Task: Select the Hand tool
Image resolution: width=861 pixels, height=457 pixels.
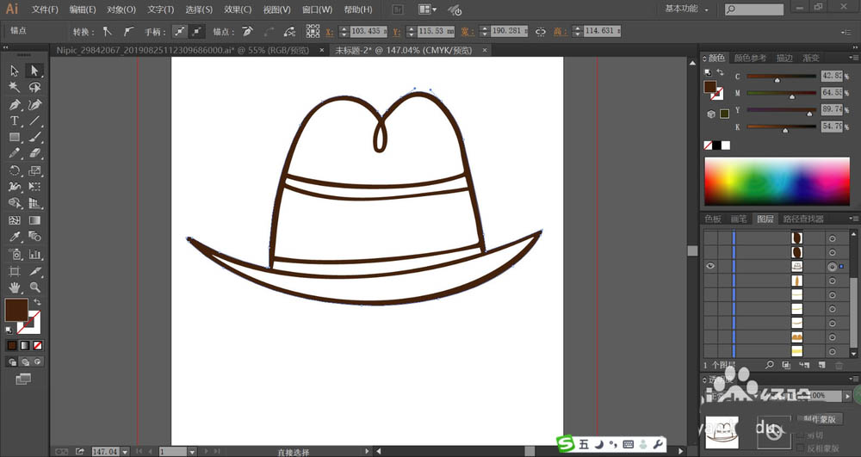Action: click(15, 287)
